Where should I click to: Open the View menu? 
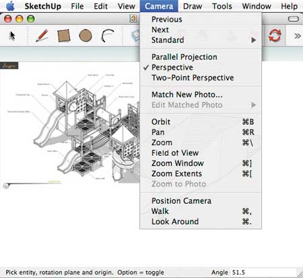[127, 6]
